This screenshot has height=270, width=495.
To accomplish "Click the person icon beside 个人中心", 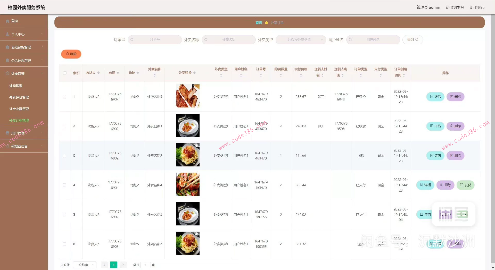I will pos(7,34).
